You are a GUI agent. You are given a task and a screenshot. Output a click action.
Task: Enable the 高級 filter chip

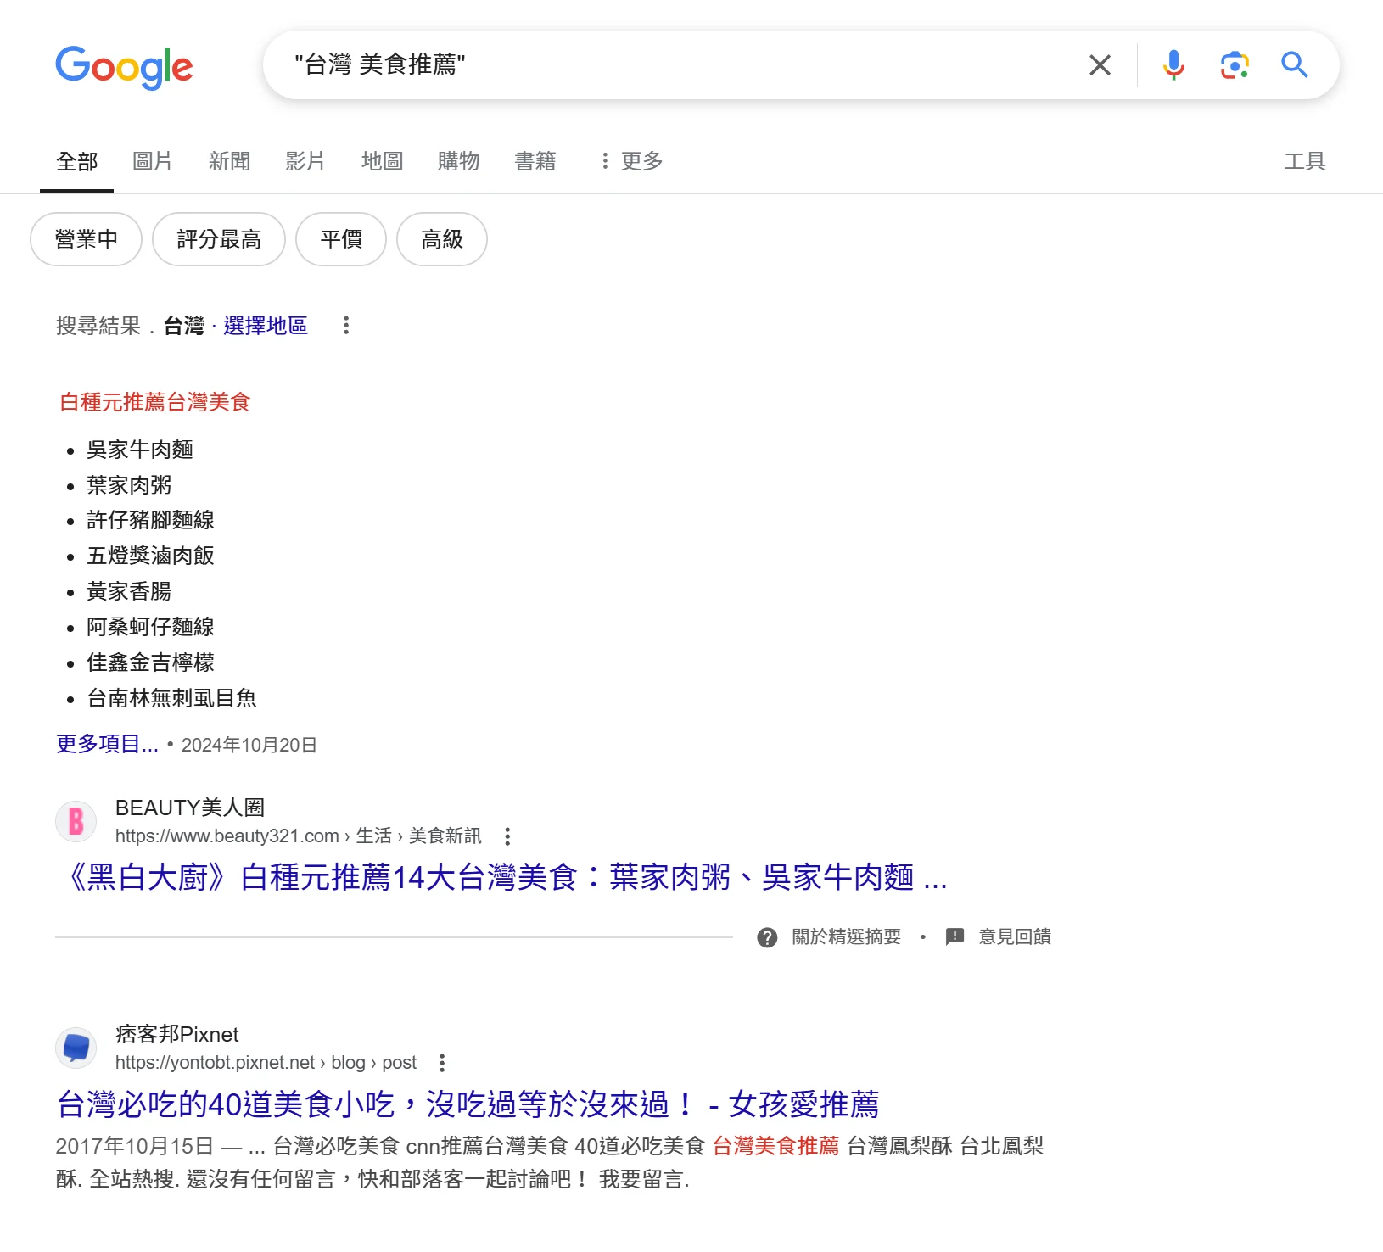pyautogui.click(x=442, y=239)
